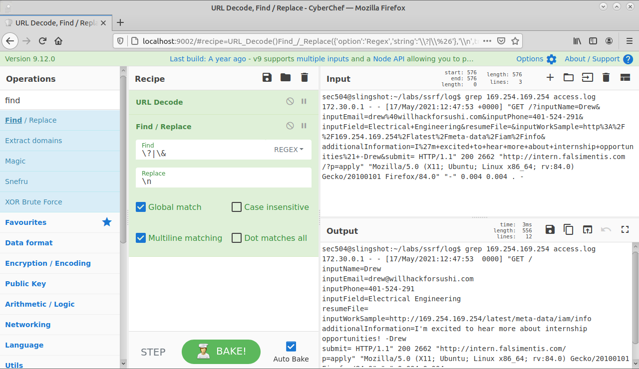
Task: Copy raw output to clipboard
Action: (569, 229)
